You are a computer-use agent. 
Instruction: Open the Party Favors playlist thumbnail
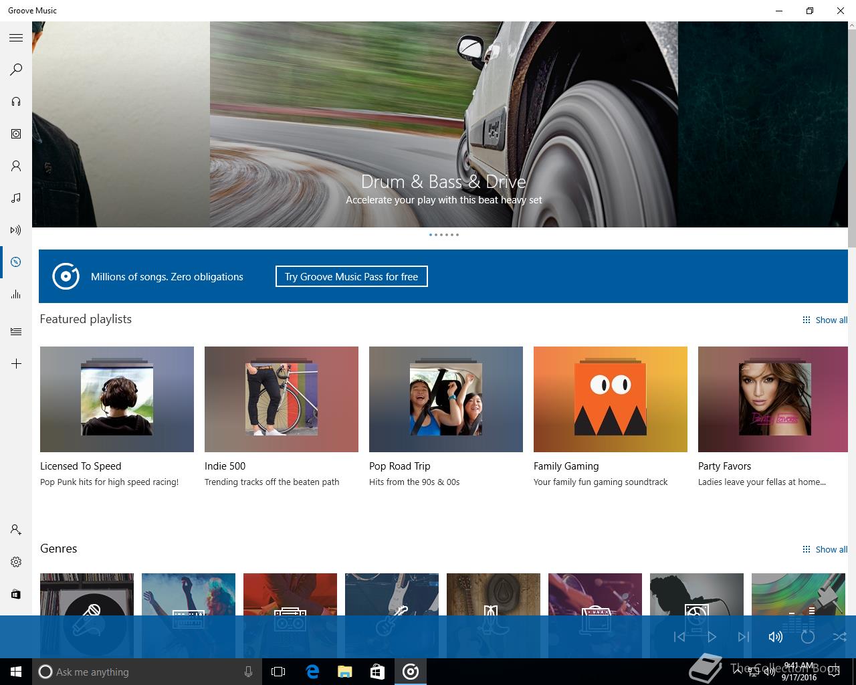(x=773, y=399)
